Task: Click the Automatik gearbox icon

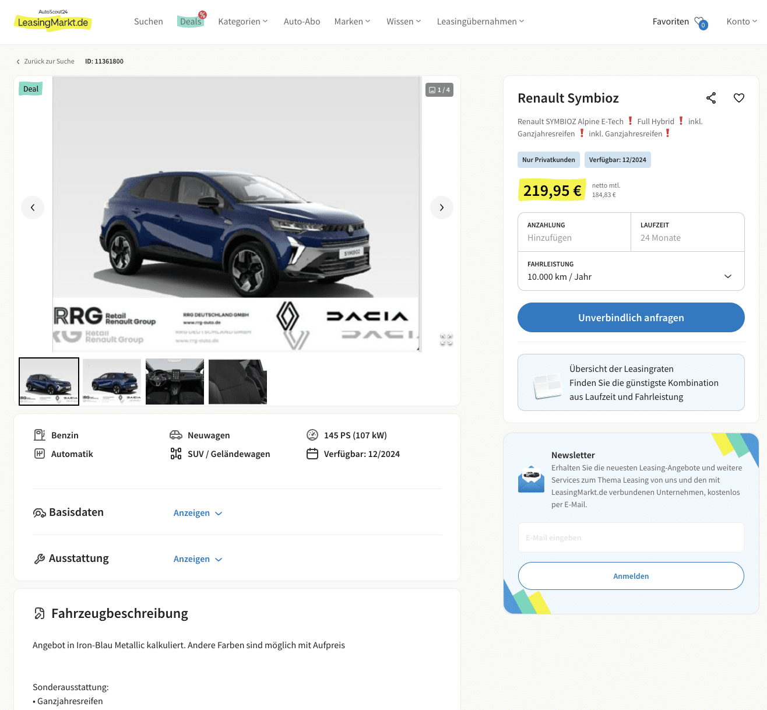Action: (x=40, y=454)
